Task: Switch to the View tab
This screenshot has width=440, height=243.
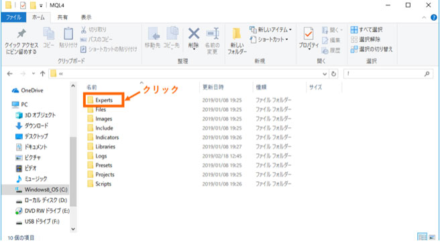Action: tap(86, 17)
